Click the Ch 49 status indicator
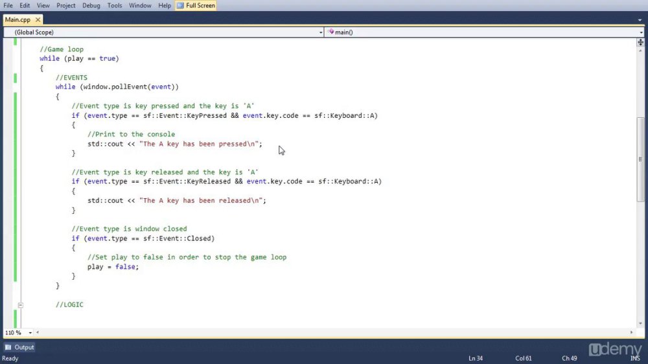Image resolution: width=648 pixels, height=364 pixels. tap(569, 358)
